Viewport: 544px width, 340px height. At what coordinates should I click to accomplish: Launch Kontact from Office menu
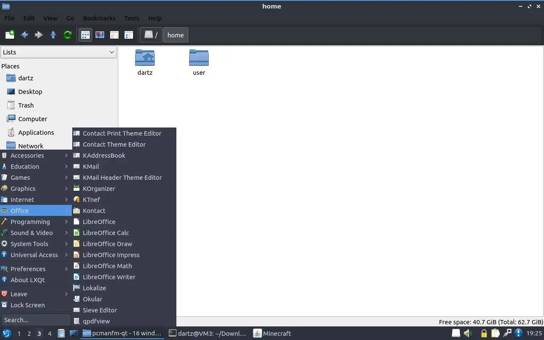(124, 211)
